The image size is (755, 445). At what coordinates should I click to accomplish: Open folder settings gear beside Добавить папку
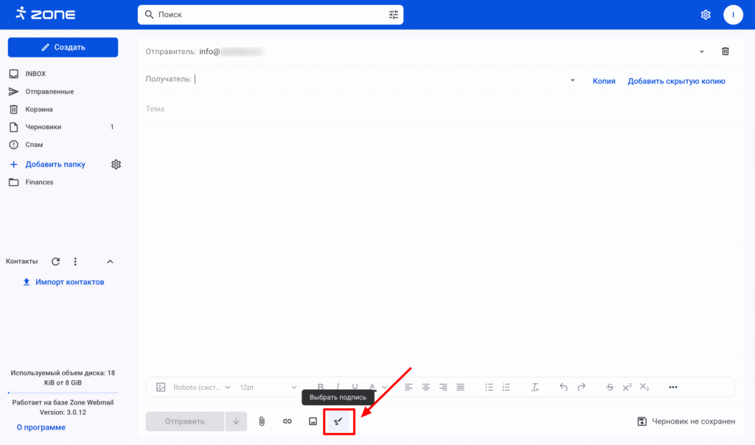(116, 165)
